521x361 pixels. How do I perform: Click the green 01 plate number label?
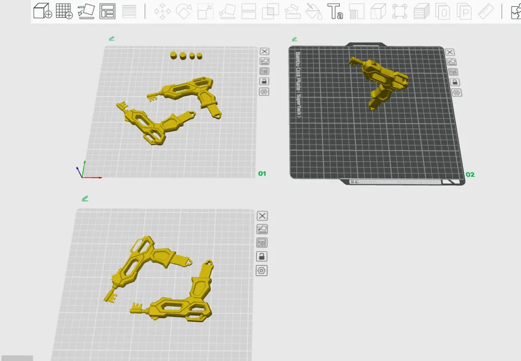click(262, 173)
